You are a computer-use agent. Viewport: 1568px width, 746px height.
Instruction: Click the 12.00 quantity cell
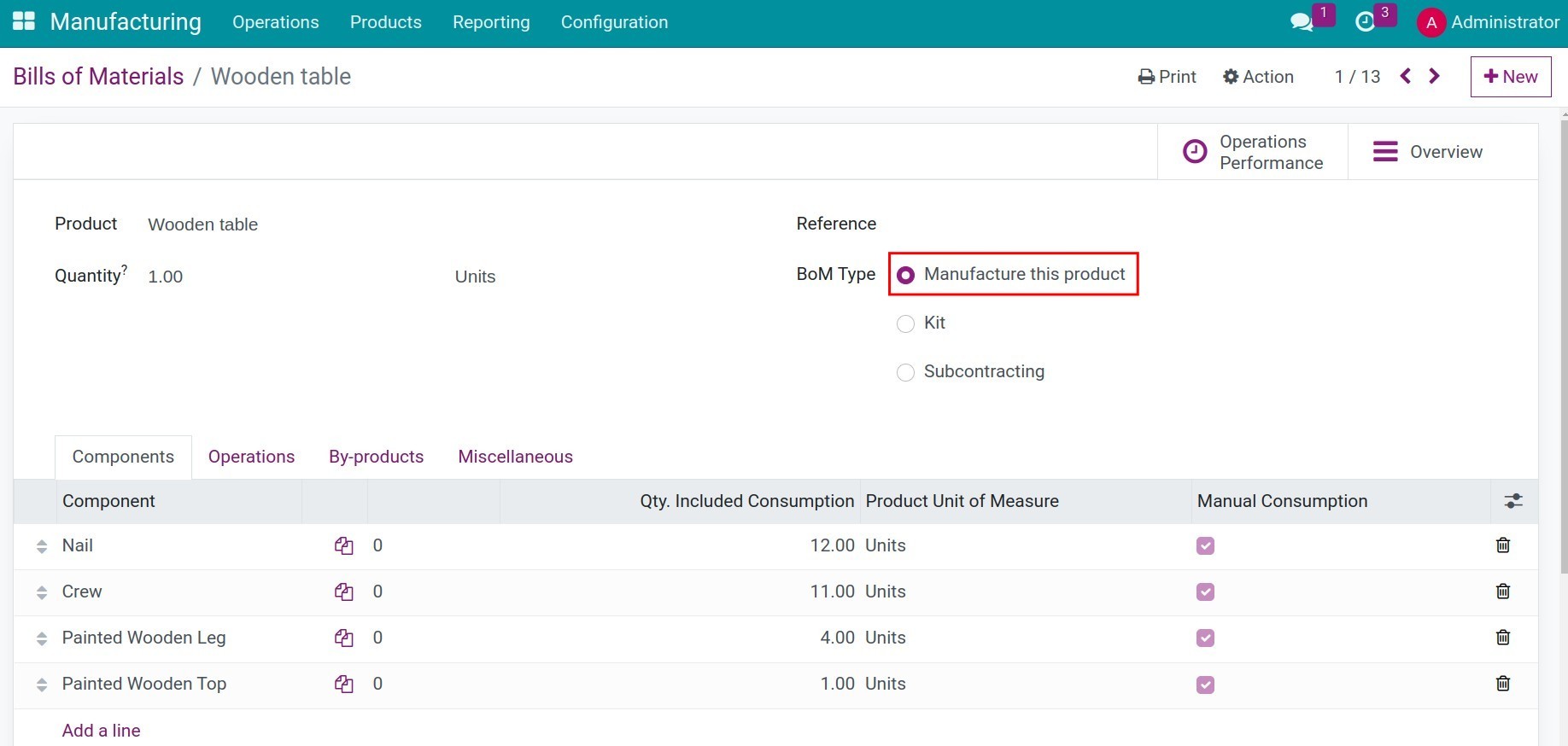click(832, 545)
